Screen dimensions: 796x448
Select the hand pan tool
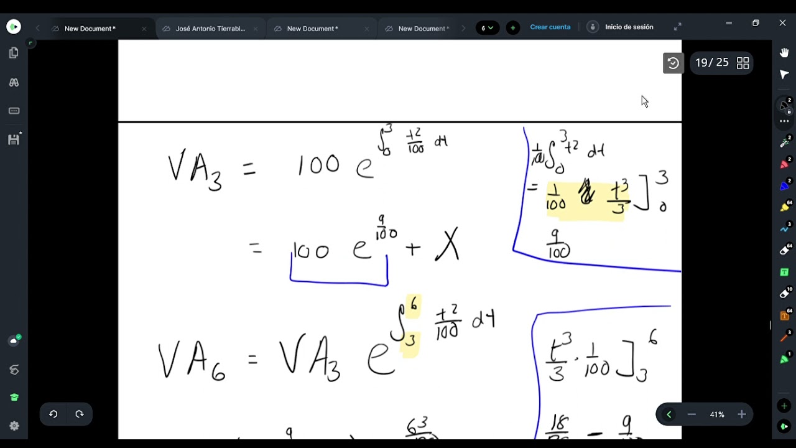point(784,53)
